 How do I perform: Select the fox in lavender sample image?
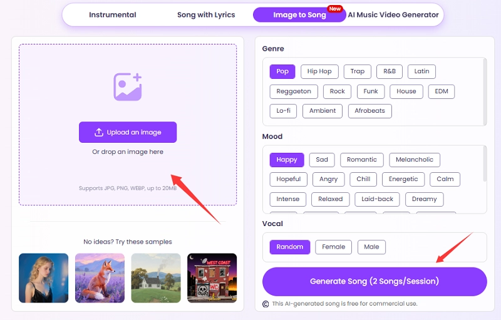pyautogui.click(x=100, y=277)
